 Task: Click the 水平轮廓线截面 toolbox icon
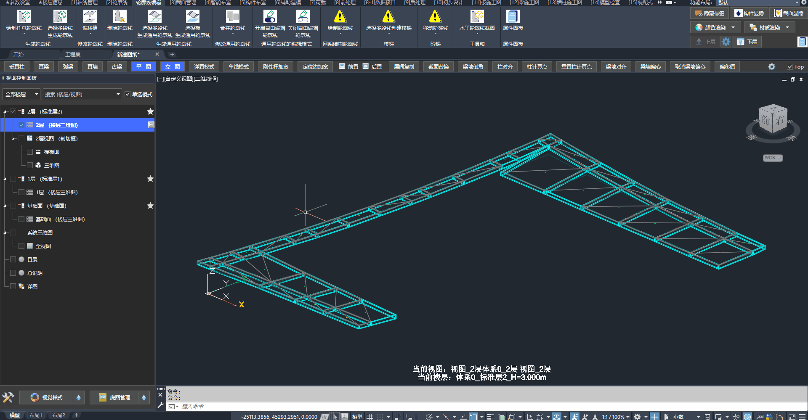[x=477, y=17]
